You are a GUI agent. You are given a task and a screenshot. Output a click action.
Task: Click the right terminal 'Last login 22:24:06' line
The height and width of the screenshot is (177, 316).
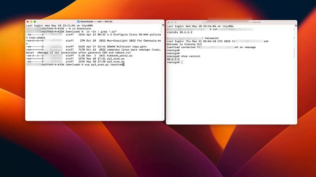point(200,26)
